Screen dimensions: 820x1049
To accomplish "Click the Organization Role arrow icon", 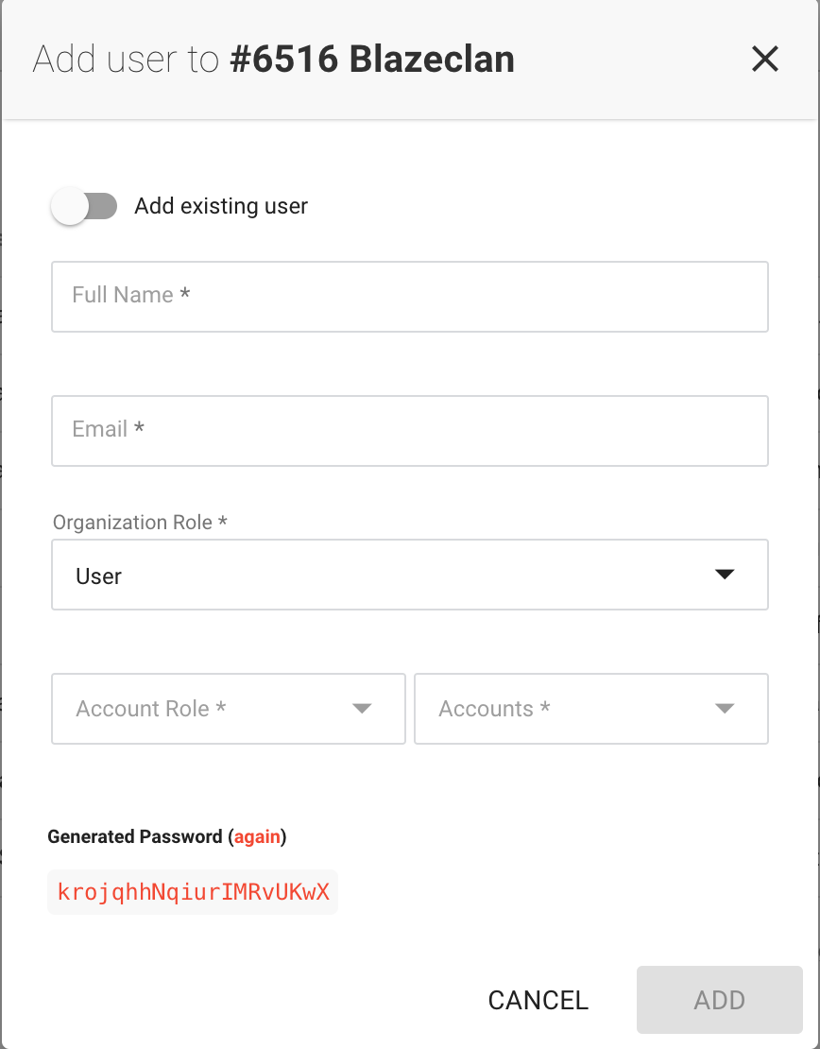I will click(x=725, y=575).
